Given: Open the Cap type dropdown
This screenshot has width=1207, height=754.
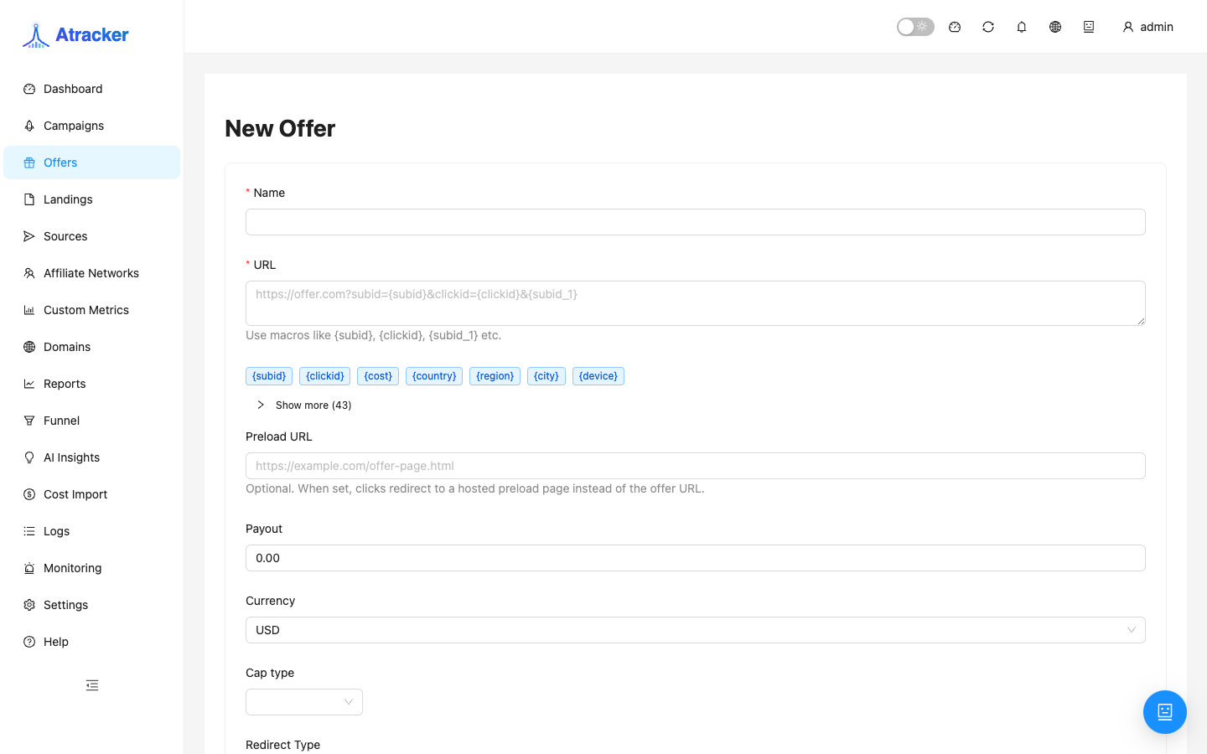Looking at the screenshot, I should tap(304, 702).
